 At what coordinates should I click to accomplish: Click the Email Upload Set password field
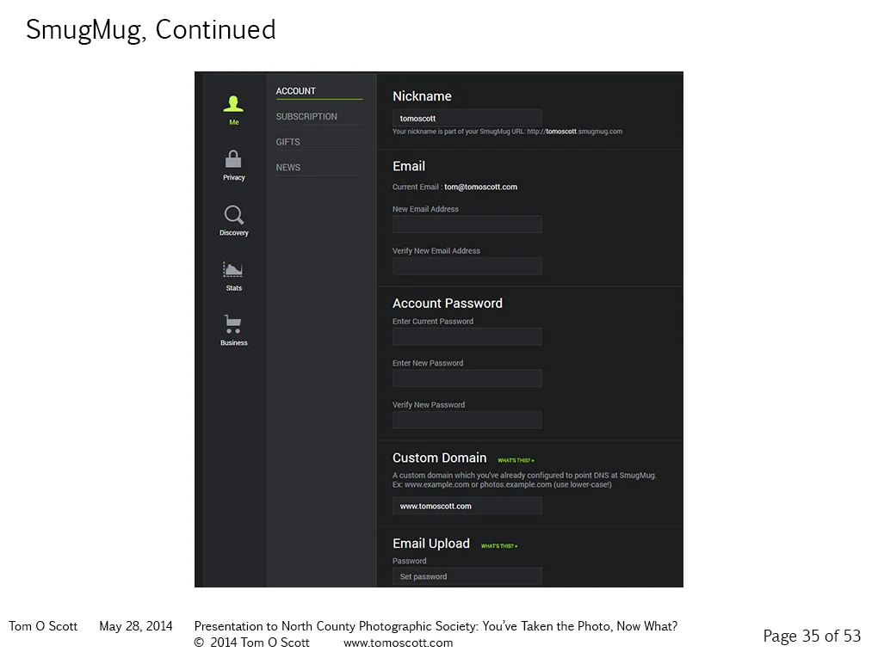(467, 576)
